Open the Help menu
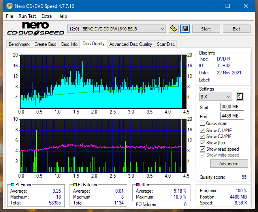 pos(62,16)
